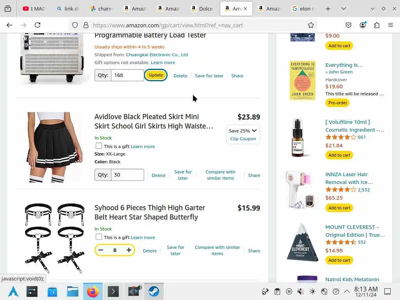Screen dimensions: 400x300
Task: Increase garter belt quantity with plus
Action: 129,250
